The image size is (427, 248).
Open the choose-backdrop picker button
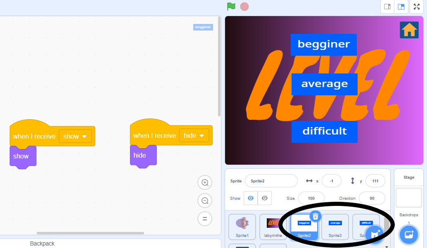[408, 234]
